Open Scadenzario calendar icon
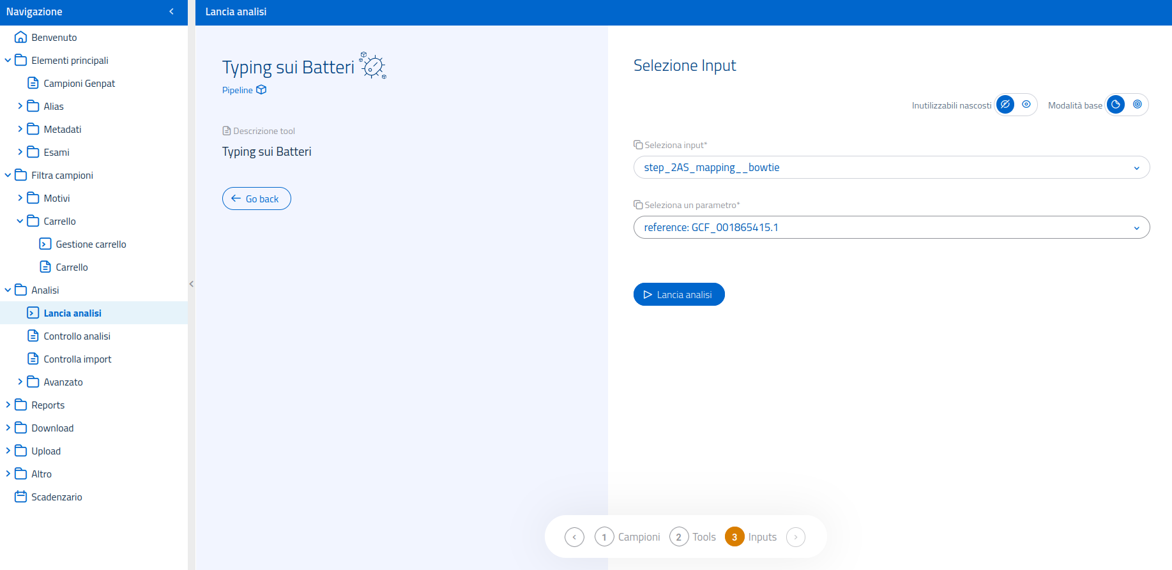 pos(20,497)
